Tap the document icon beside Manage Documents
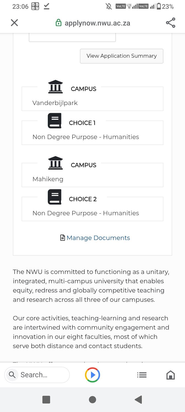 tap(62, 238)
